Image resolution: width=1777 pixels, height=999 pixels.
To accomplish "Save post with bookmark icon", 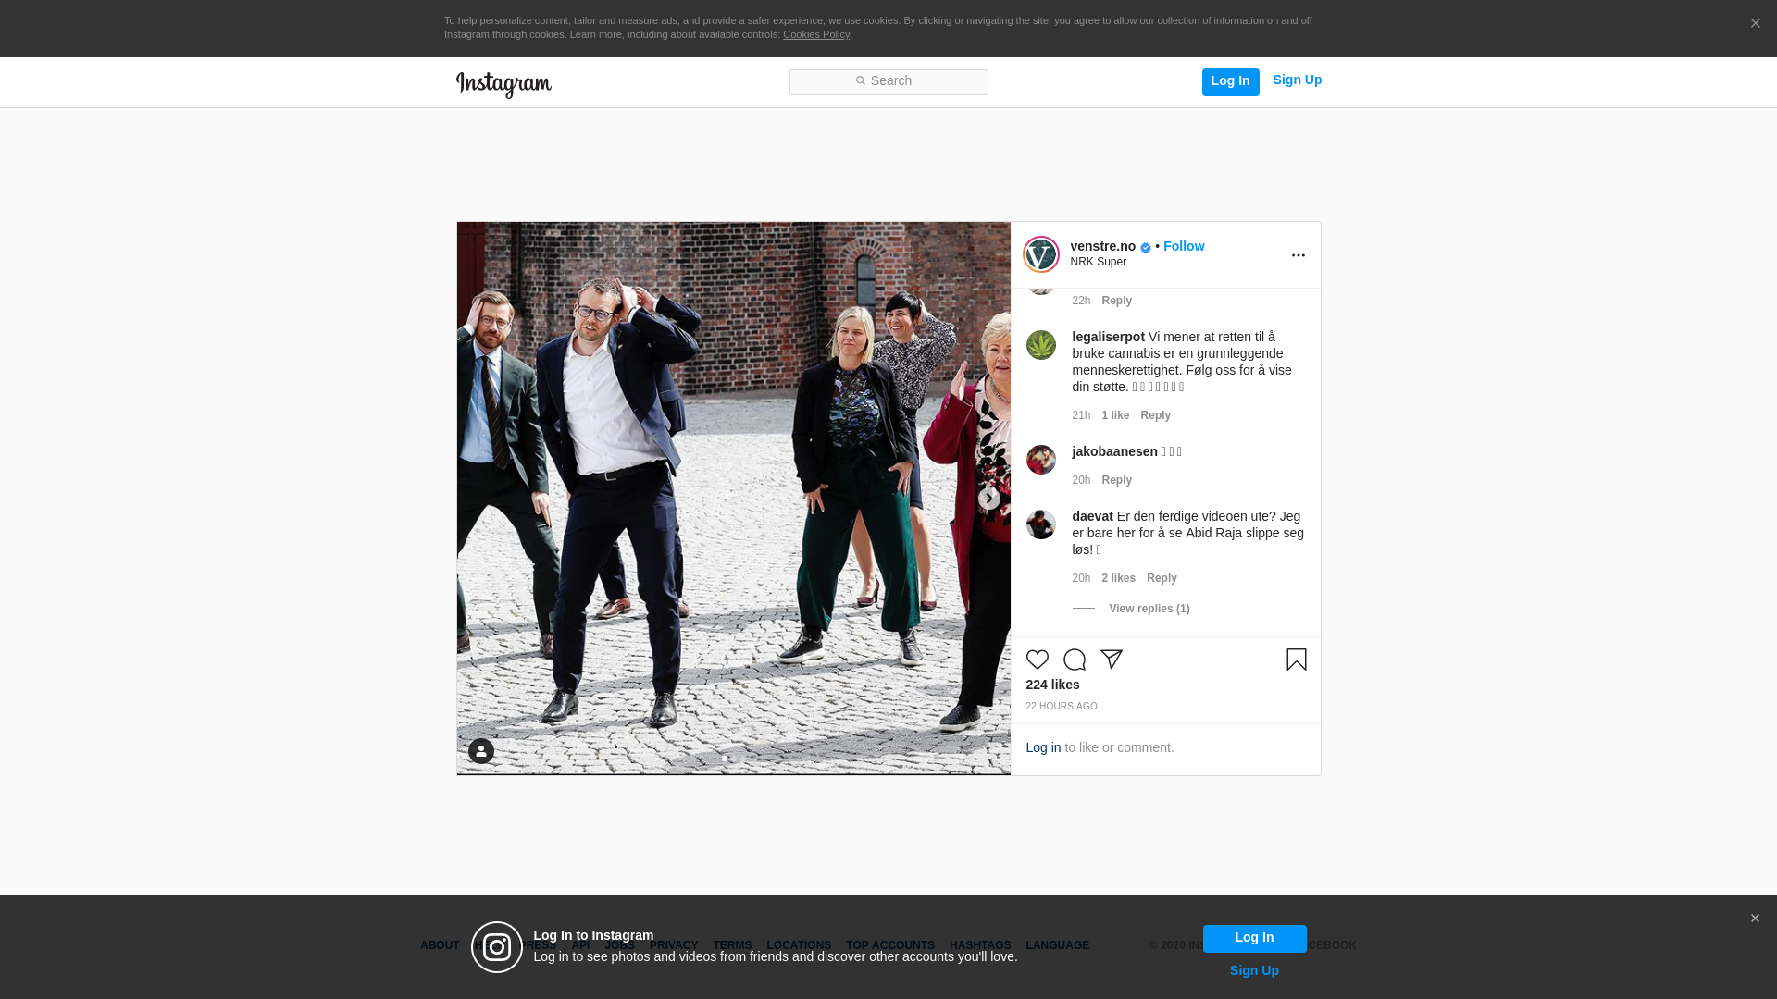I will click(x=1296, y=660).
